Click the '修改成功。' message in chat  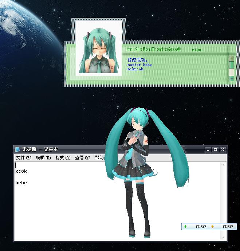pos(137,60)
